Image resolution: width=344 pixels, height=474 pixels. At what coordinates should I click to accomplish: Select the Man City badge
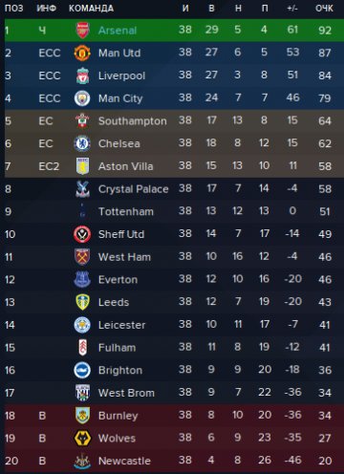82,98
